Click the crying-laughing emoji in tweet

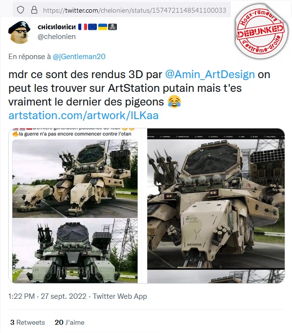[x=174, y=102]
